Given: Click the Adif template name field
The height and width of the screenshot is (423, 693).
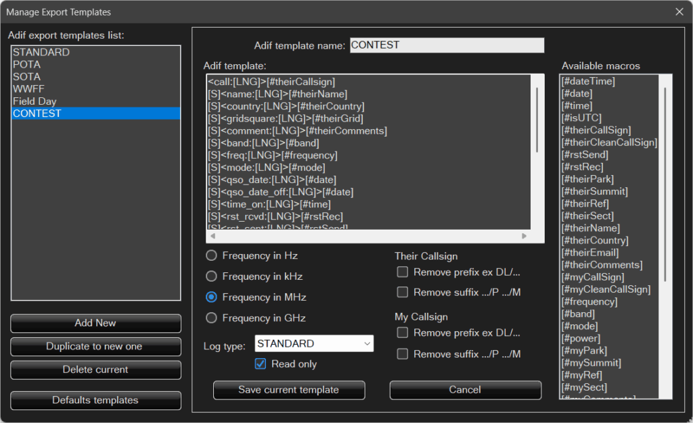Looking at the screenshot, I should (446, 45).
